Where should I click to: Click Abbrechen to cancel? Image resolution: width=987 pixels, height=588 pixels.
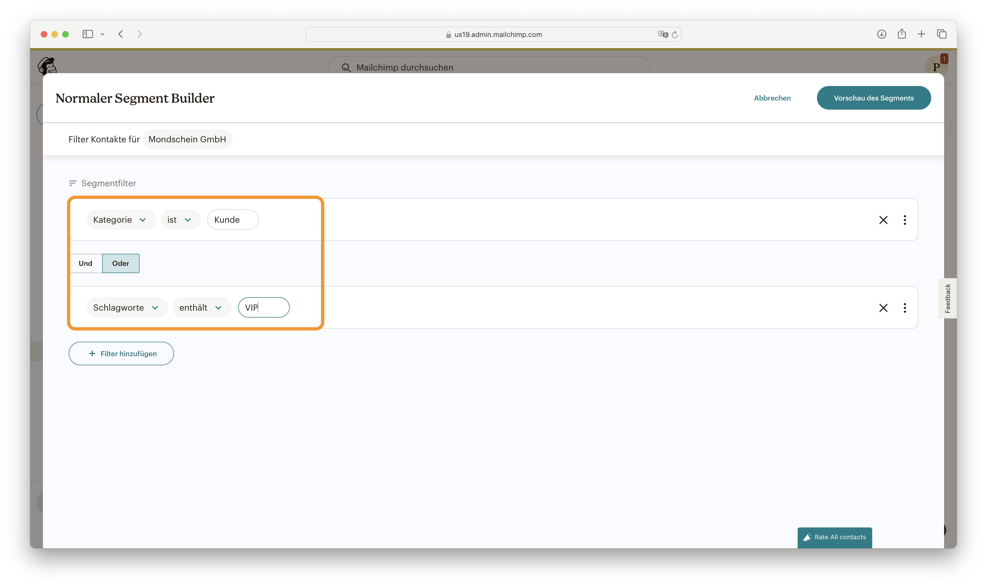tap(772, 98)
